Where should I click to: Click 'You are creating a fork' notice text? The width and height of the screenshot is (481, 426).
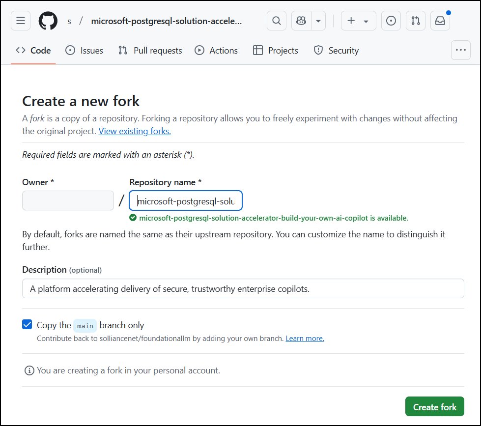click(x=129, y=370)
